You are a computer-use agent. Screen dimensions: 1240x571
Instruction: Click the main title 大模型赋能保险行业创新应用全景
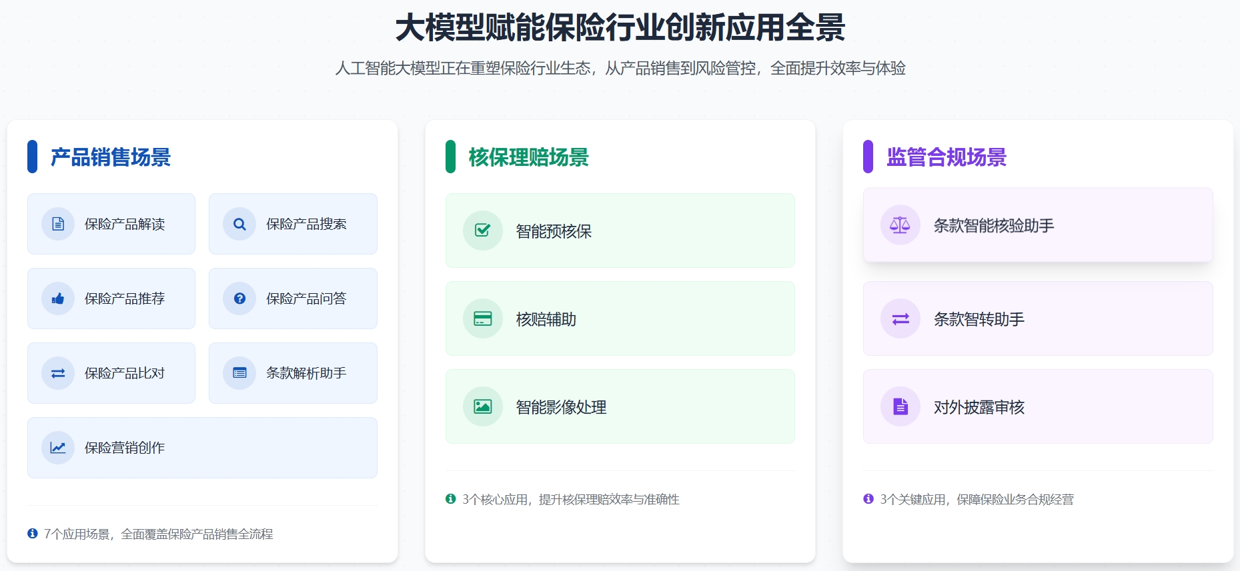tap(620, 28)
